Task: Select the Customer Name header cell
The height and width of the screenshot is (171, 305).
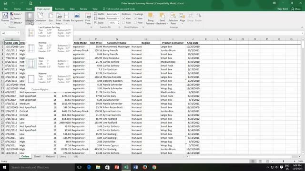Action: pyautogui.click(x=117, y=43)
